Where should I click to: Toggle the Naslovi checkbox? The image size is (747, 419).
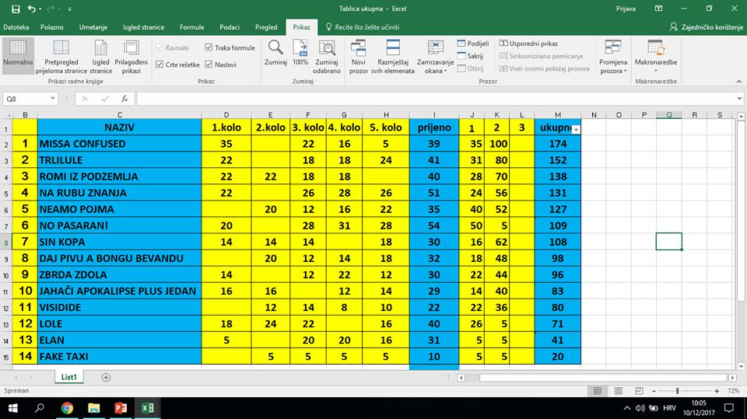(x=209, y=65)
